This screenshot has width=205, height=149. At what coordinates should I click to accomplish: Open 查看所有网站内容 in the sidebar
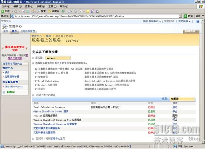pos(13,64)
